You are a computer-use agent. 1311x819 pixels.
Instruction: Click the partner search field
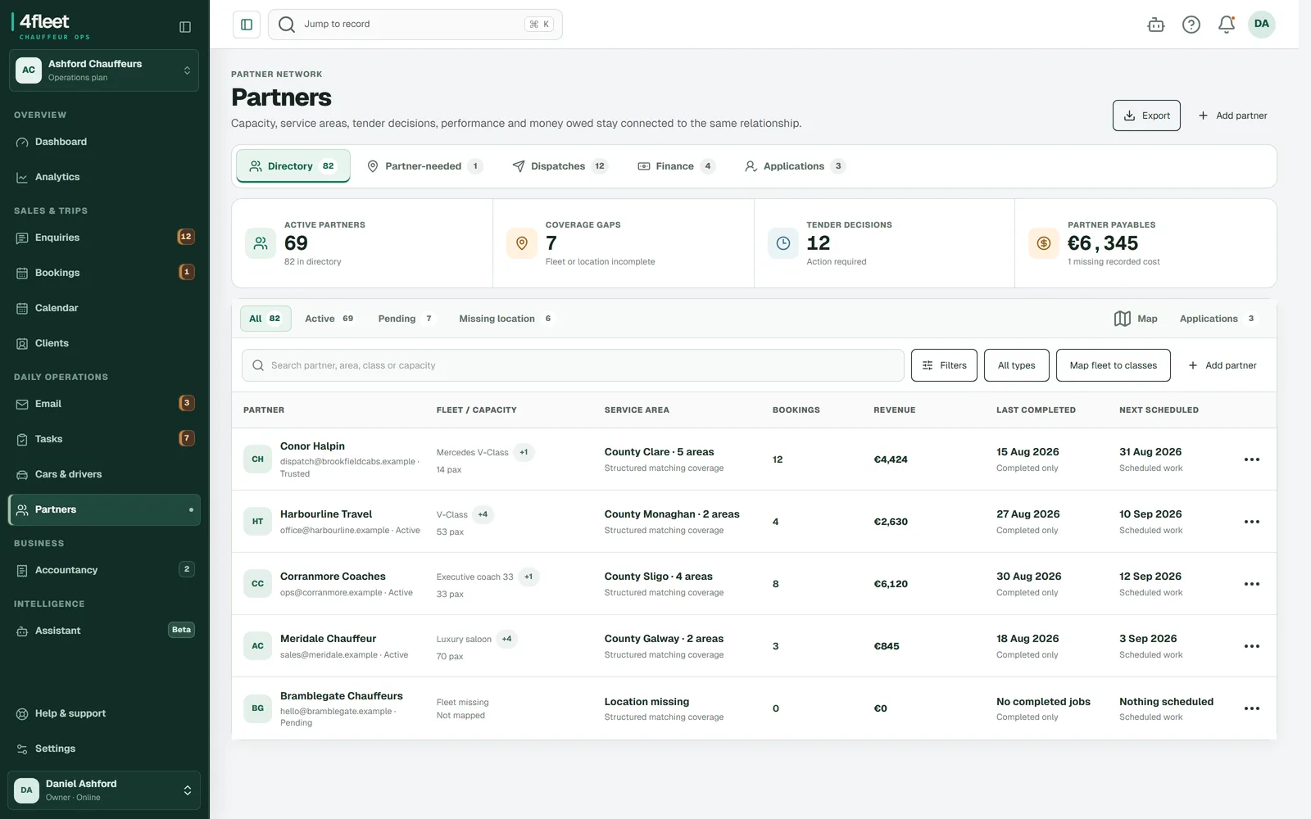coord(573,365)
